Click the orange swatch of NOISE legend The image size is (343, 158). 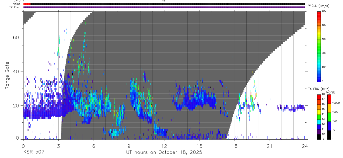[x=329, y=108]
